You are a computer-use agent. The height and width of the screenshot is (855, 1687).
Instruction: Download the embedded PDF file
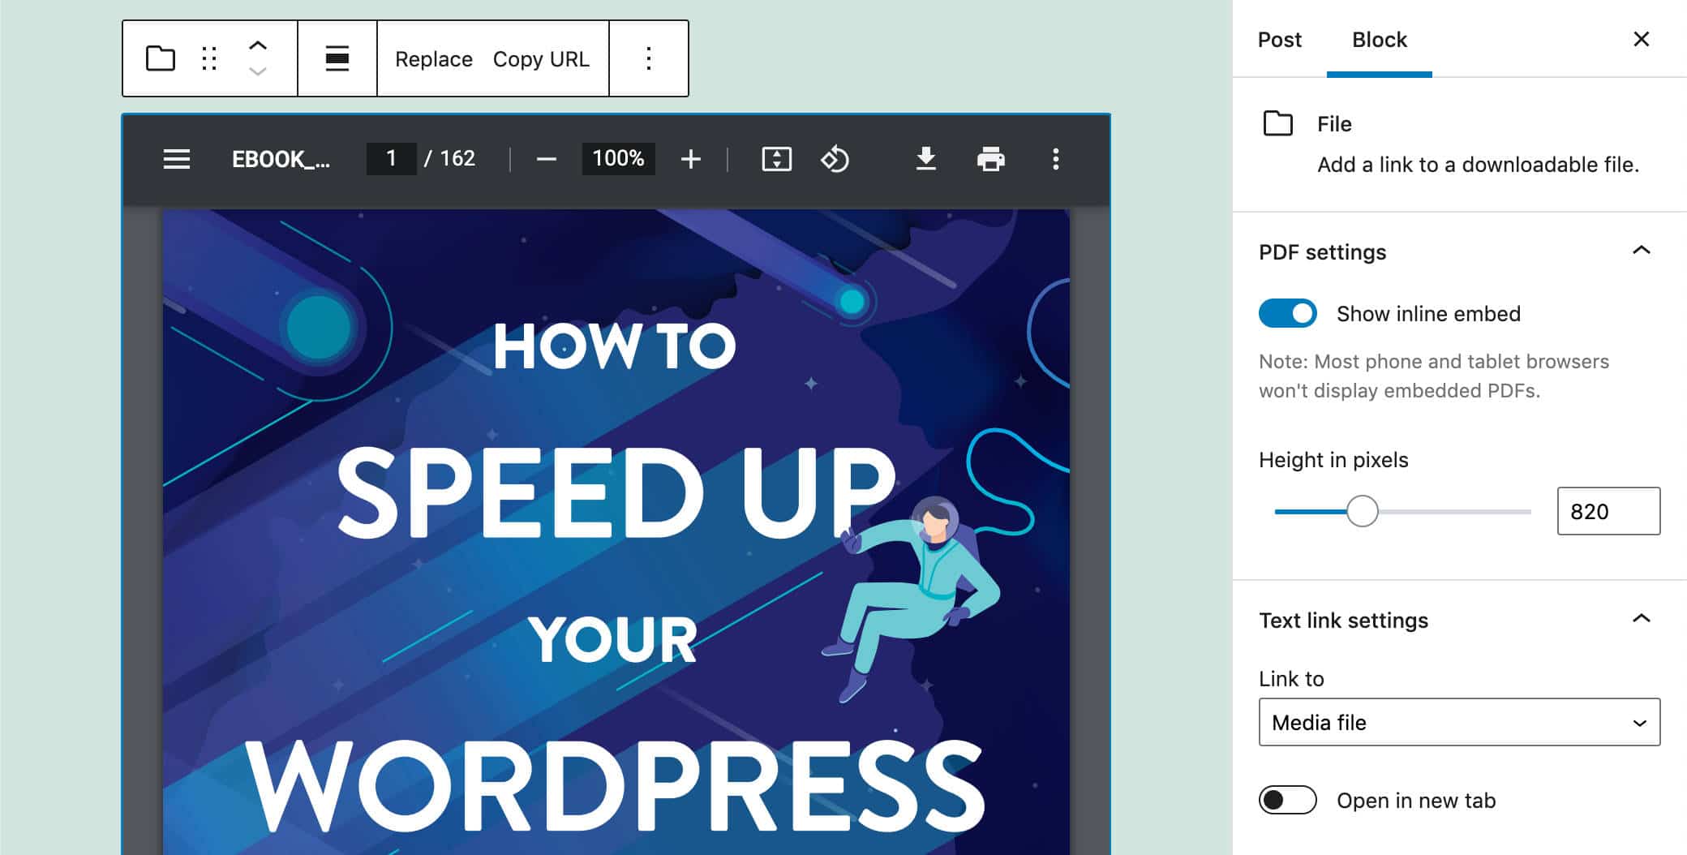(x=925, y=159)
